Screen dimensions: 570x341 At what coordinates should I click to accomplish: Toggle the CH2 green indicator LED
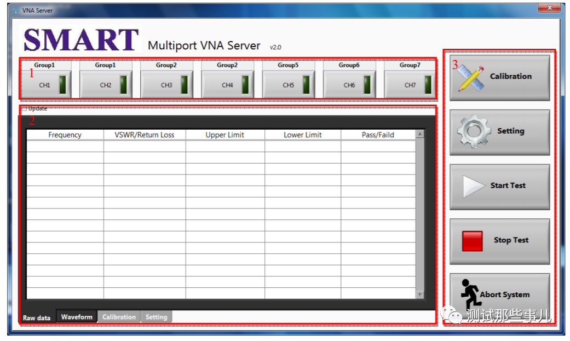point(124,85)
